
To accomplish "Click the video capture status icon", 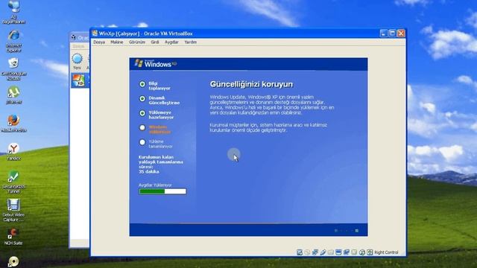I will click(346, 252).
